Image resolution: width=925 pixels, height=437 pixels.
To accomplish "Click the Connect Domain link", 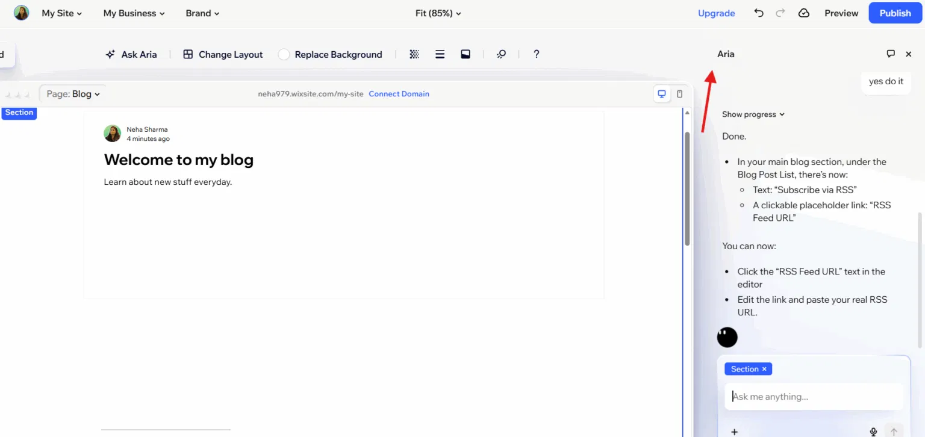I will tap(399, 93).
